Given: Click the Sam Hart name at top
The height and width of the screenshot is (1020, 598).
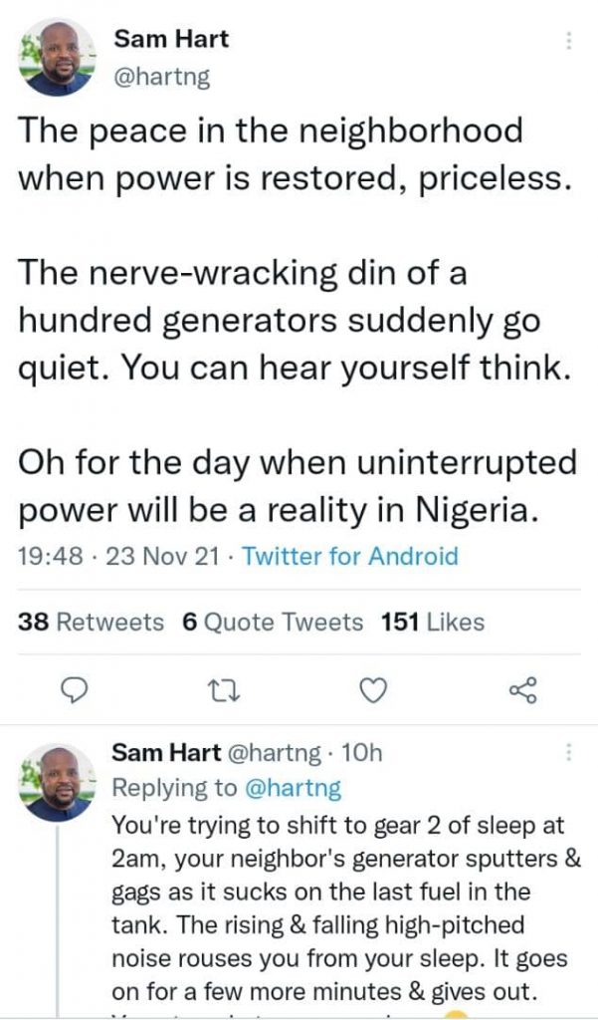Looking at the screenshot, I should point(171,39).
